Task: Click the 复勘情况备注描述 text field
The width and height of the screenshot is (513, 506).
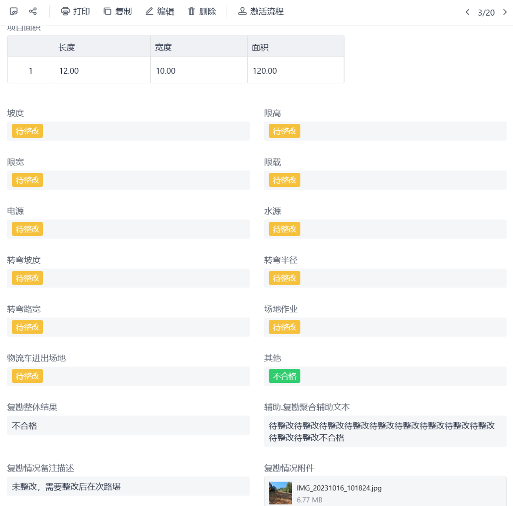Action: pos(128,486)
